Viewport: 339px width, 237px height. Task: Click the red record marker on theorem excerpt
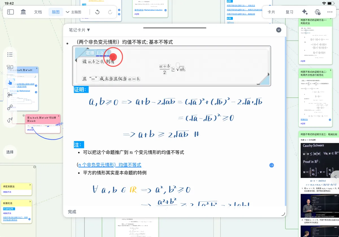(113, 57)
